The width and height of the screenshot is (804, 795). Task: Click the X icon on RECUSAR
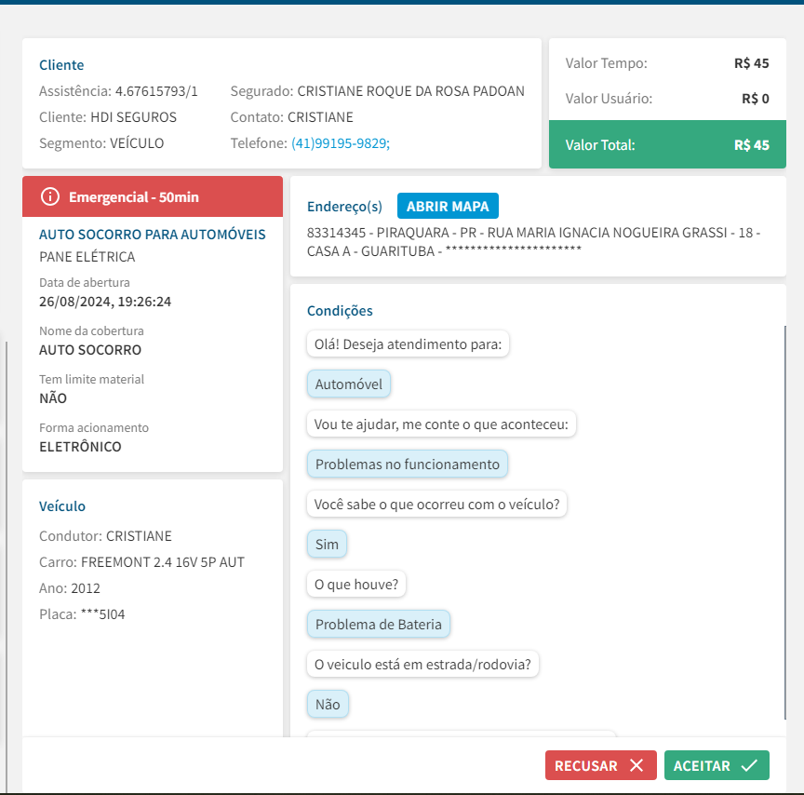(x=636, y=765)
